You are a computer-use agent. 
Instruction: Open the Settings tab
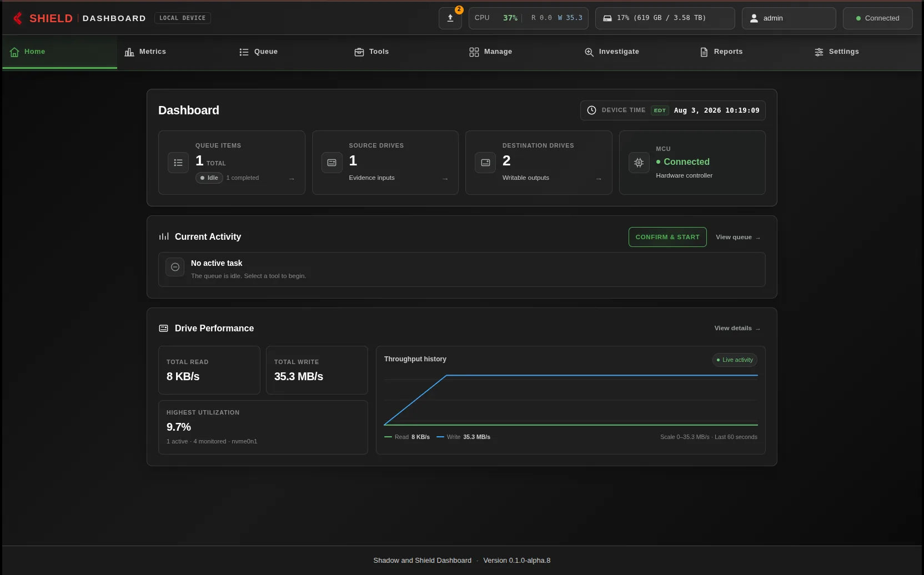(x=864, y=52)
